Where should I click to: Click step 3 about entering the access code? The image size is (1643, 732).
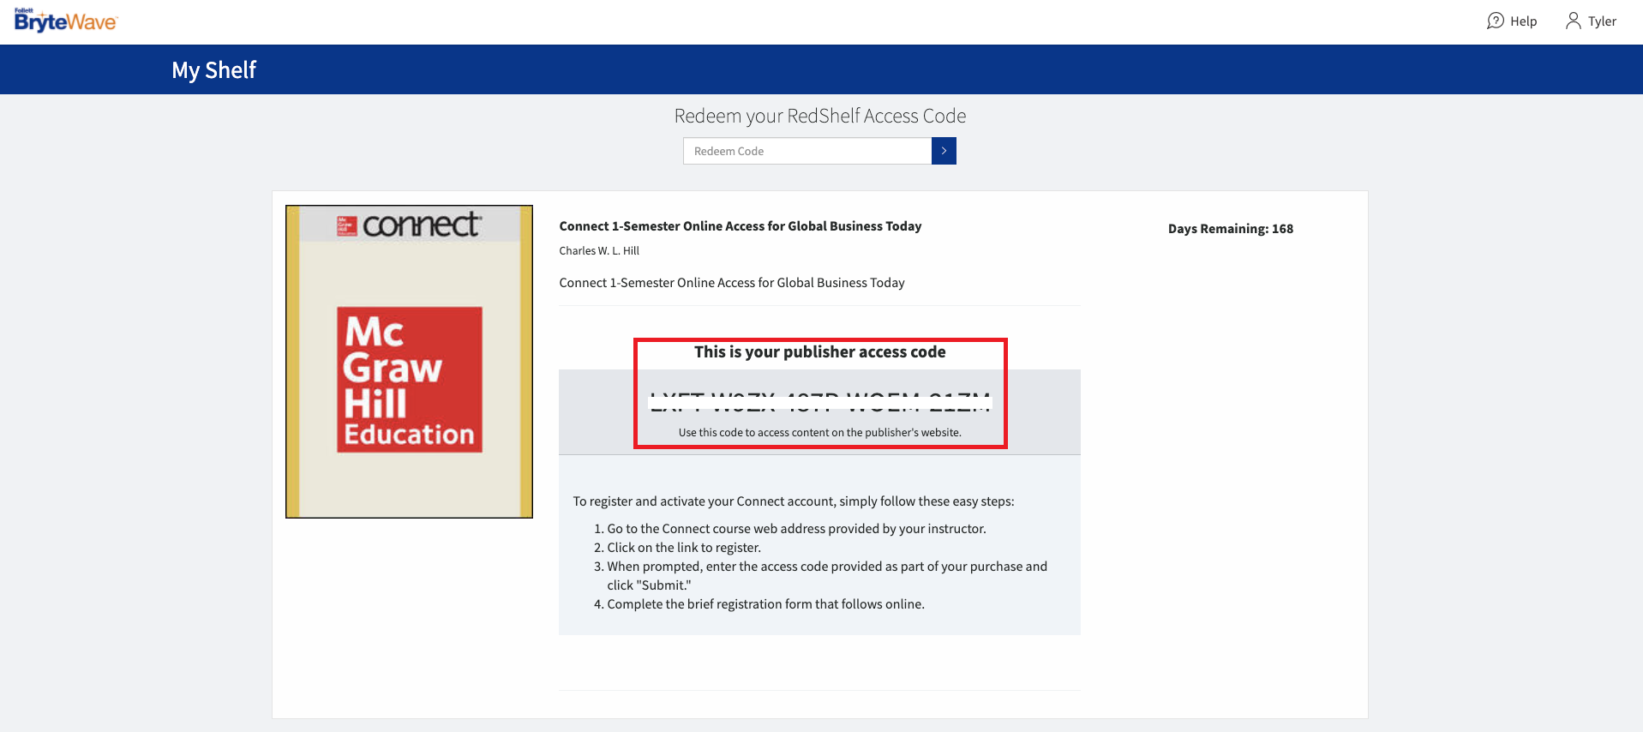tap(827, 576)
